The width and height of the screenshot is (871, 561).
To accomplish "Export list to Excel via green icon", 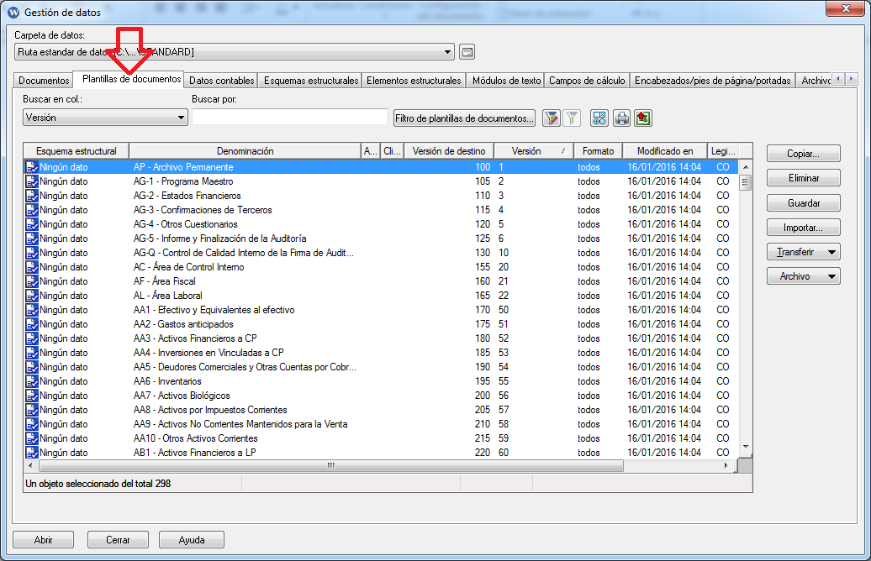I will point(643,118).
